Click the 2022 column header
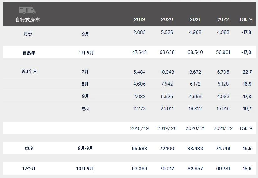258x178 pixels. [223, 19]
